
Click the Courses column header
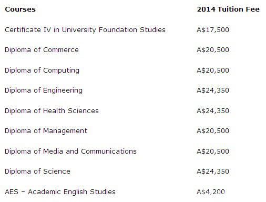20,9
